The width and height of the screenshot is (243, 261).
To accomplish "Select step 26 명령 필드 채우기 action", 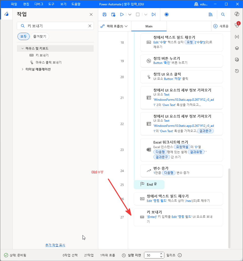I will [x=178, y=199].
